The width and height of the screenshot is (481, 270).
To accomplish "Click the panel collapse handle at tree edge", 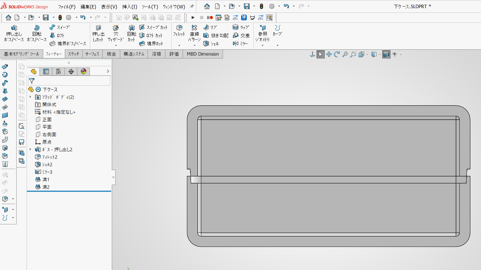I will [x=113, y=177].
